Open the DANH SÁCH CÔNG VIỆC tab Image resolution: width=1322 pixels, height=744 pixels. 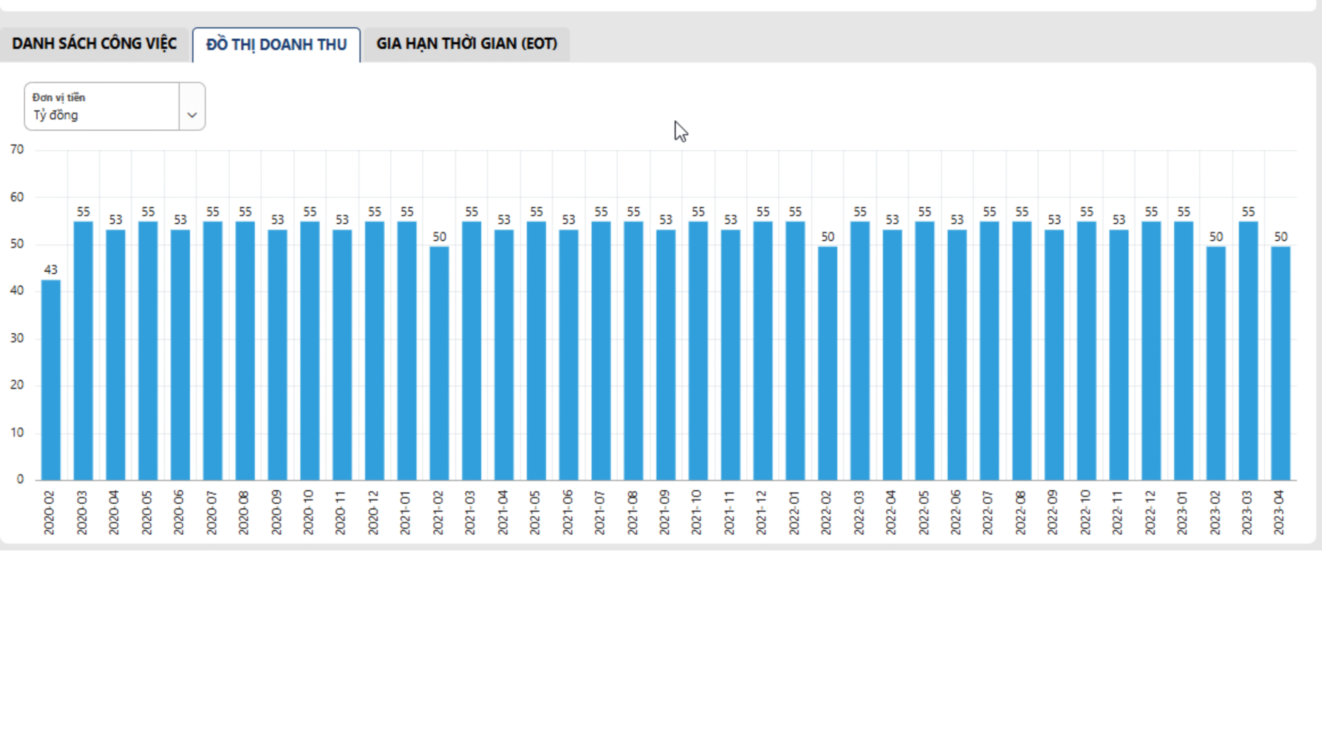pos(94,44)
